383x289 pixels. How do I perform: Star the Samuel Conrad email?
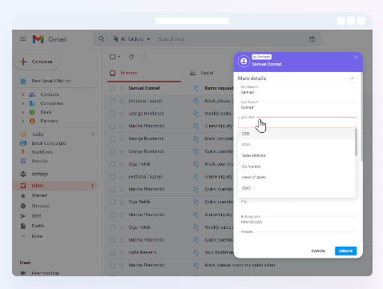[122, 88]
